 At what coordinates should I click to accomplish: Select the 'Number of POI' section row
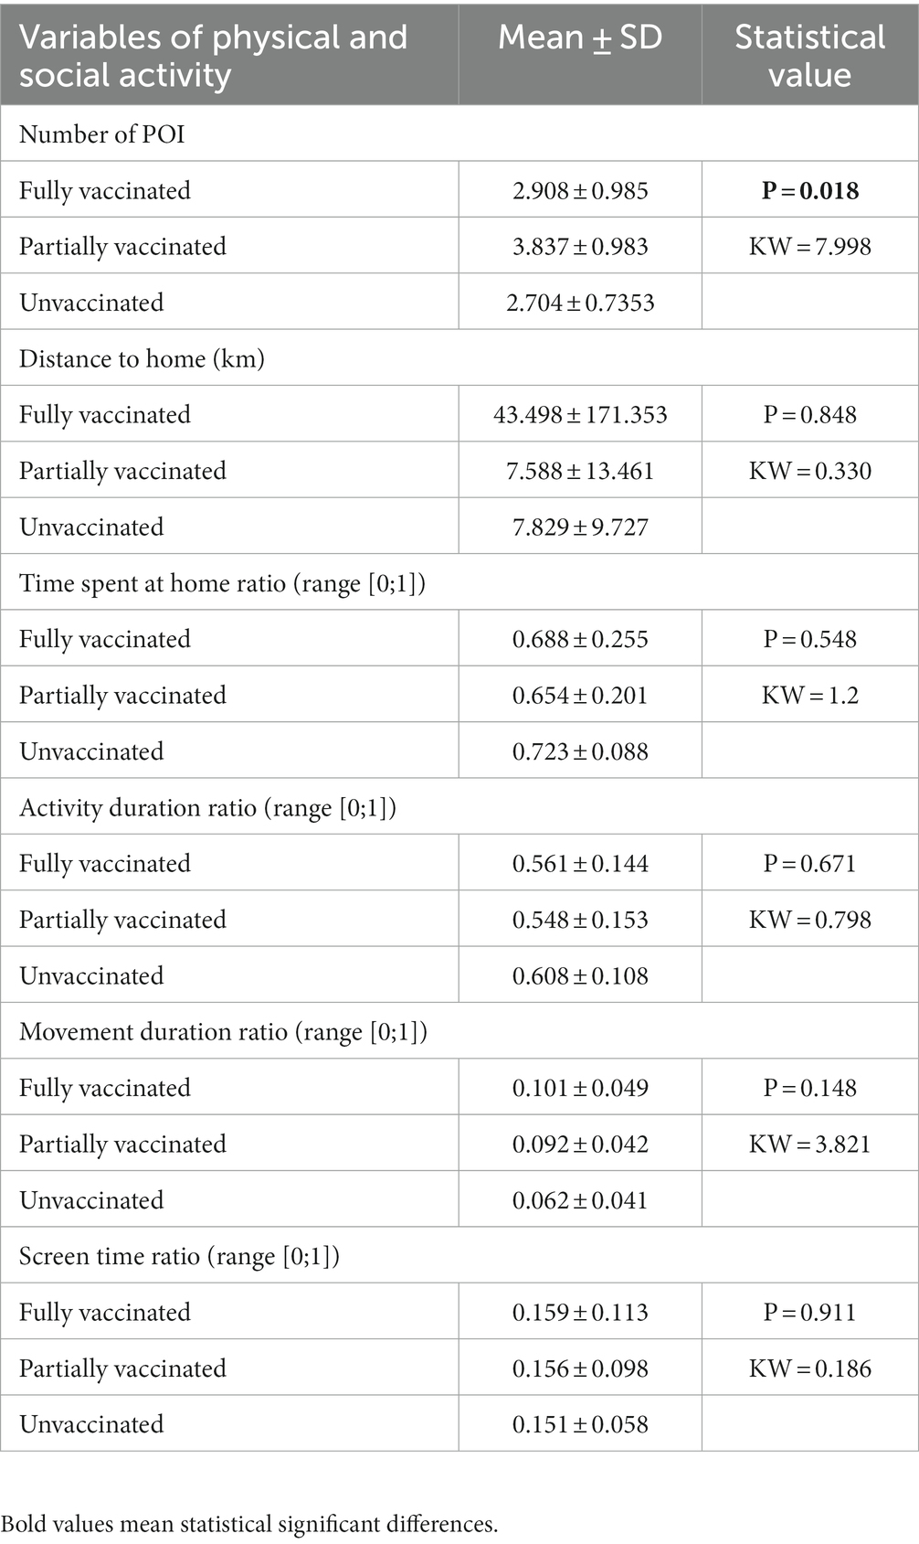click(459, 134)
